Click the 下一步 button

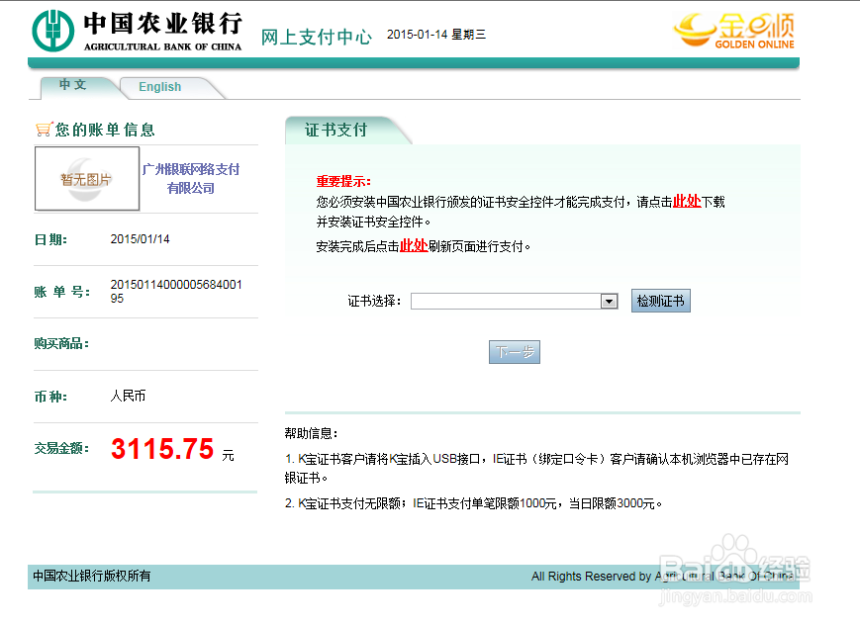pyautogui.click(x=515, y=352)
